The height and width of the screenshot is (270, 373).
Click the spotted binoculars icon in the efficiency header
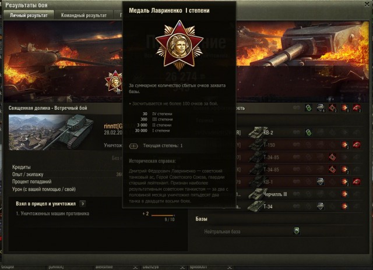[x=297, y=108]
